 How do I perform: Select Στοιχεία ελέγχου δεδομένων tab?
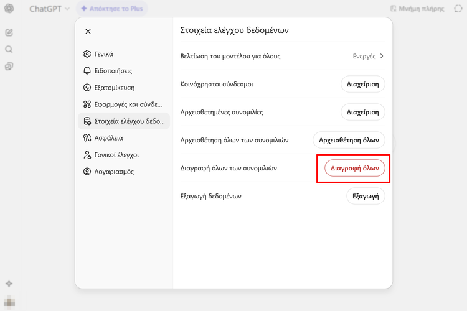click(x=123, y=121)
